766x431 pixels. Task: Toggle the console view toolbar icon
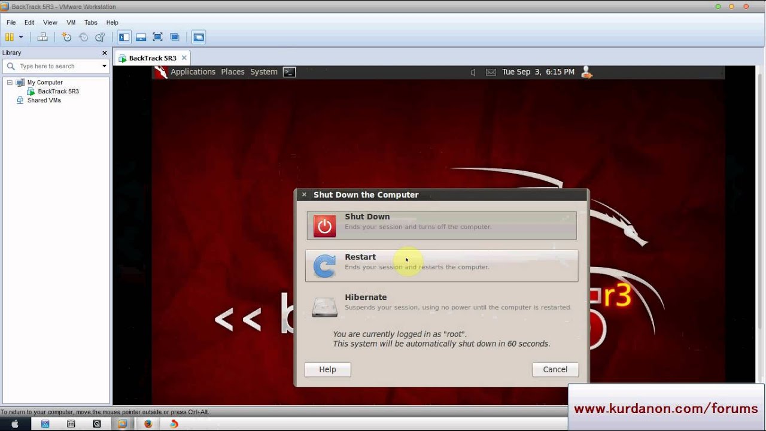tap(199, 37)
